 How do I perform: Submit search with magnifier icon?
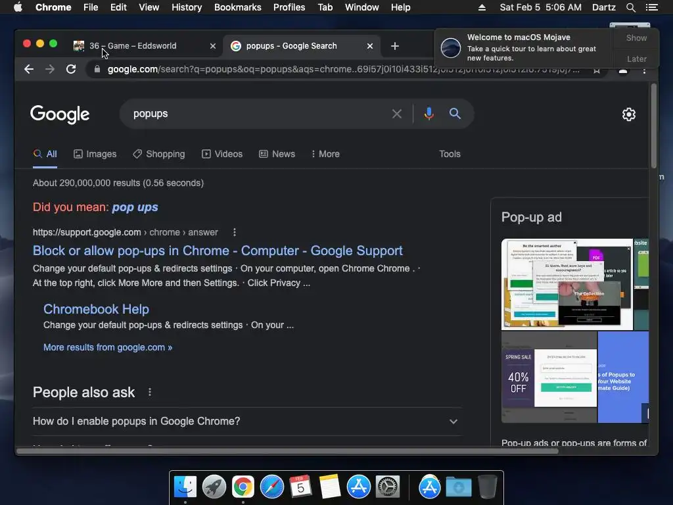(455, 114)
